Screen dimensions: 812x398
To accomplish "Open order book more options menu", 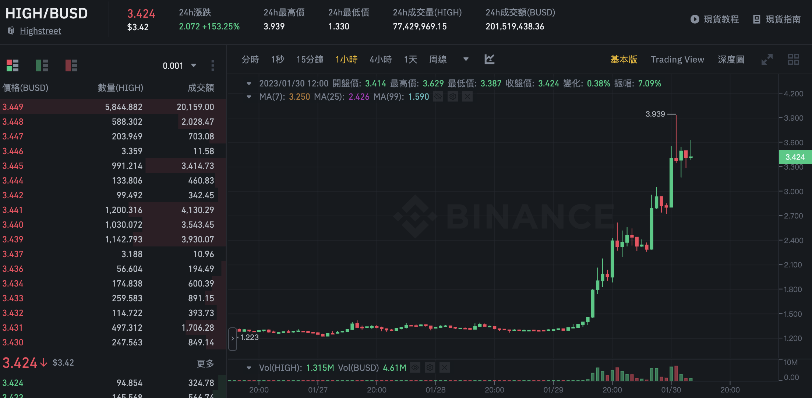I will coord(213,65).
